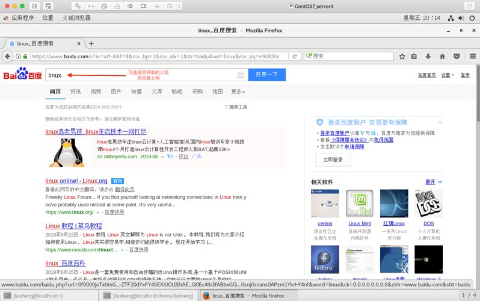Open the Linux 教程 | 菜鸟教程 result
The image size is (480, 301).
(x=73, y=226)
